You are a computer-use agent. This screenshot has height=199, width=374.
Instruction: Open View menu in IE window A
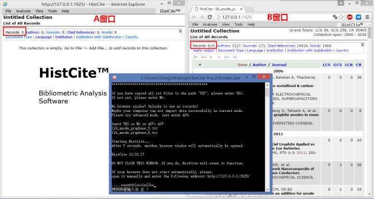(x=39, y=11)
